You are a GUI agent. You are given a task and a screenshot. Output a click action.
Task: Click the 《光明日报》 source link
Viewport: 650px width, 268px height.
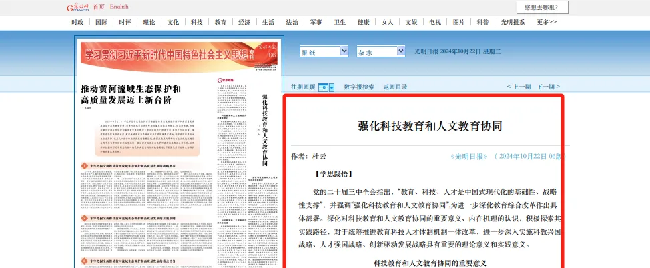(469, 157)
